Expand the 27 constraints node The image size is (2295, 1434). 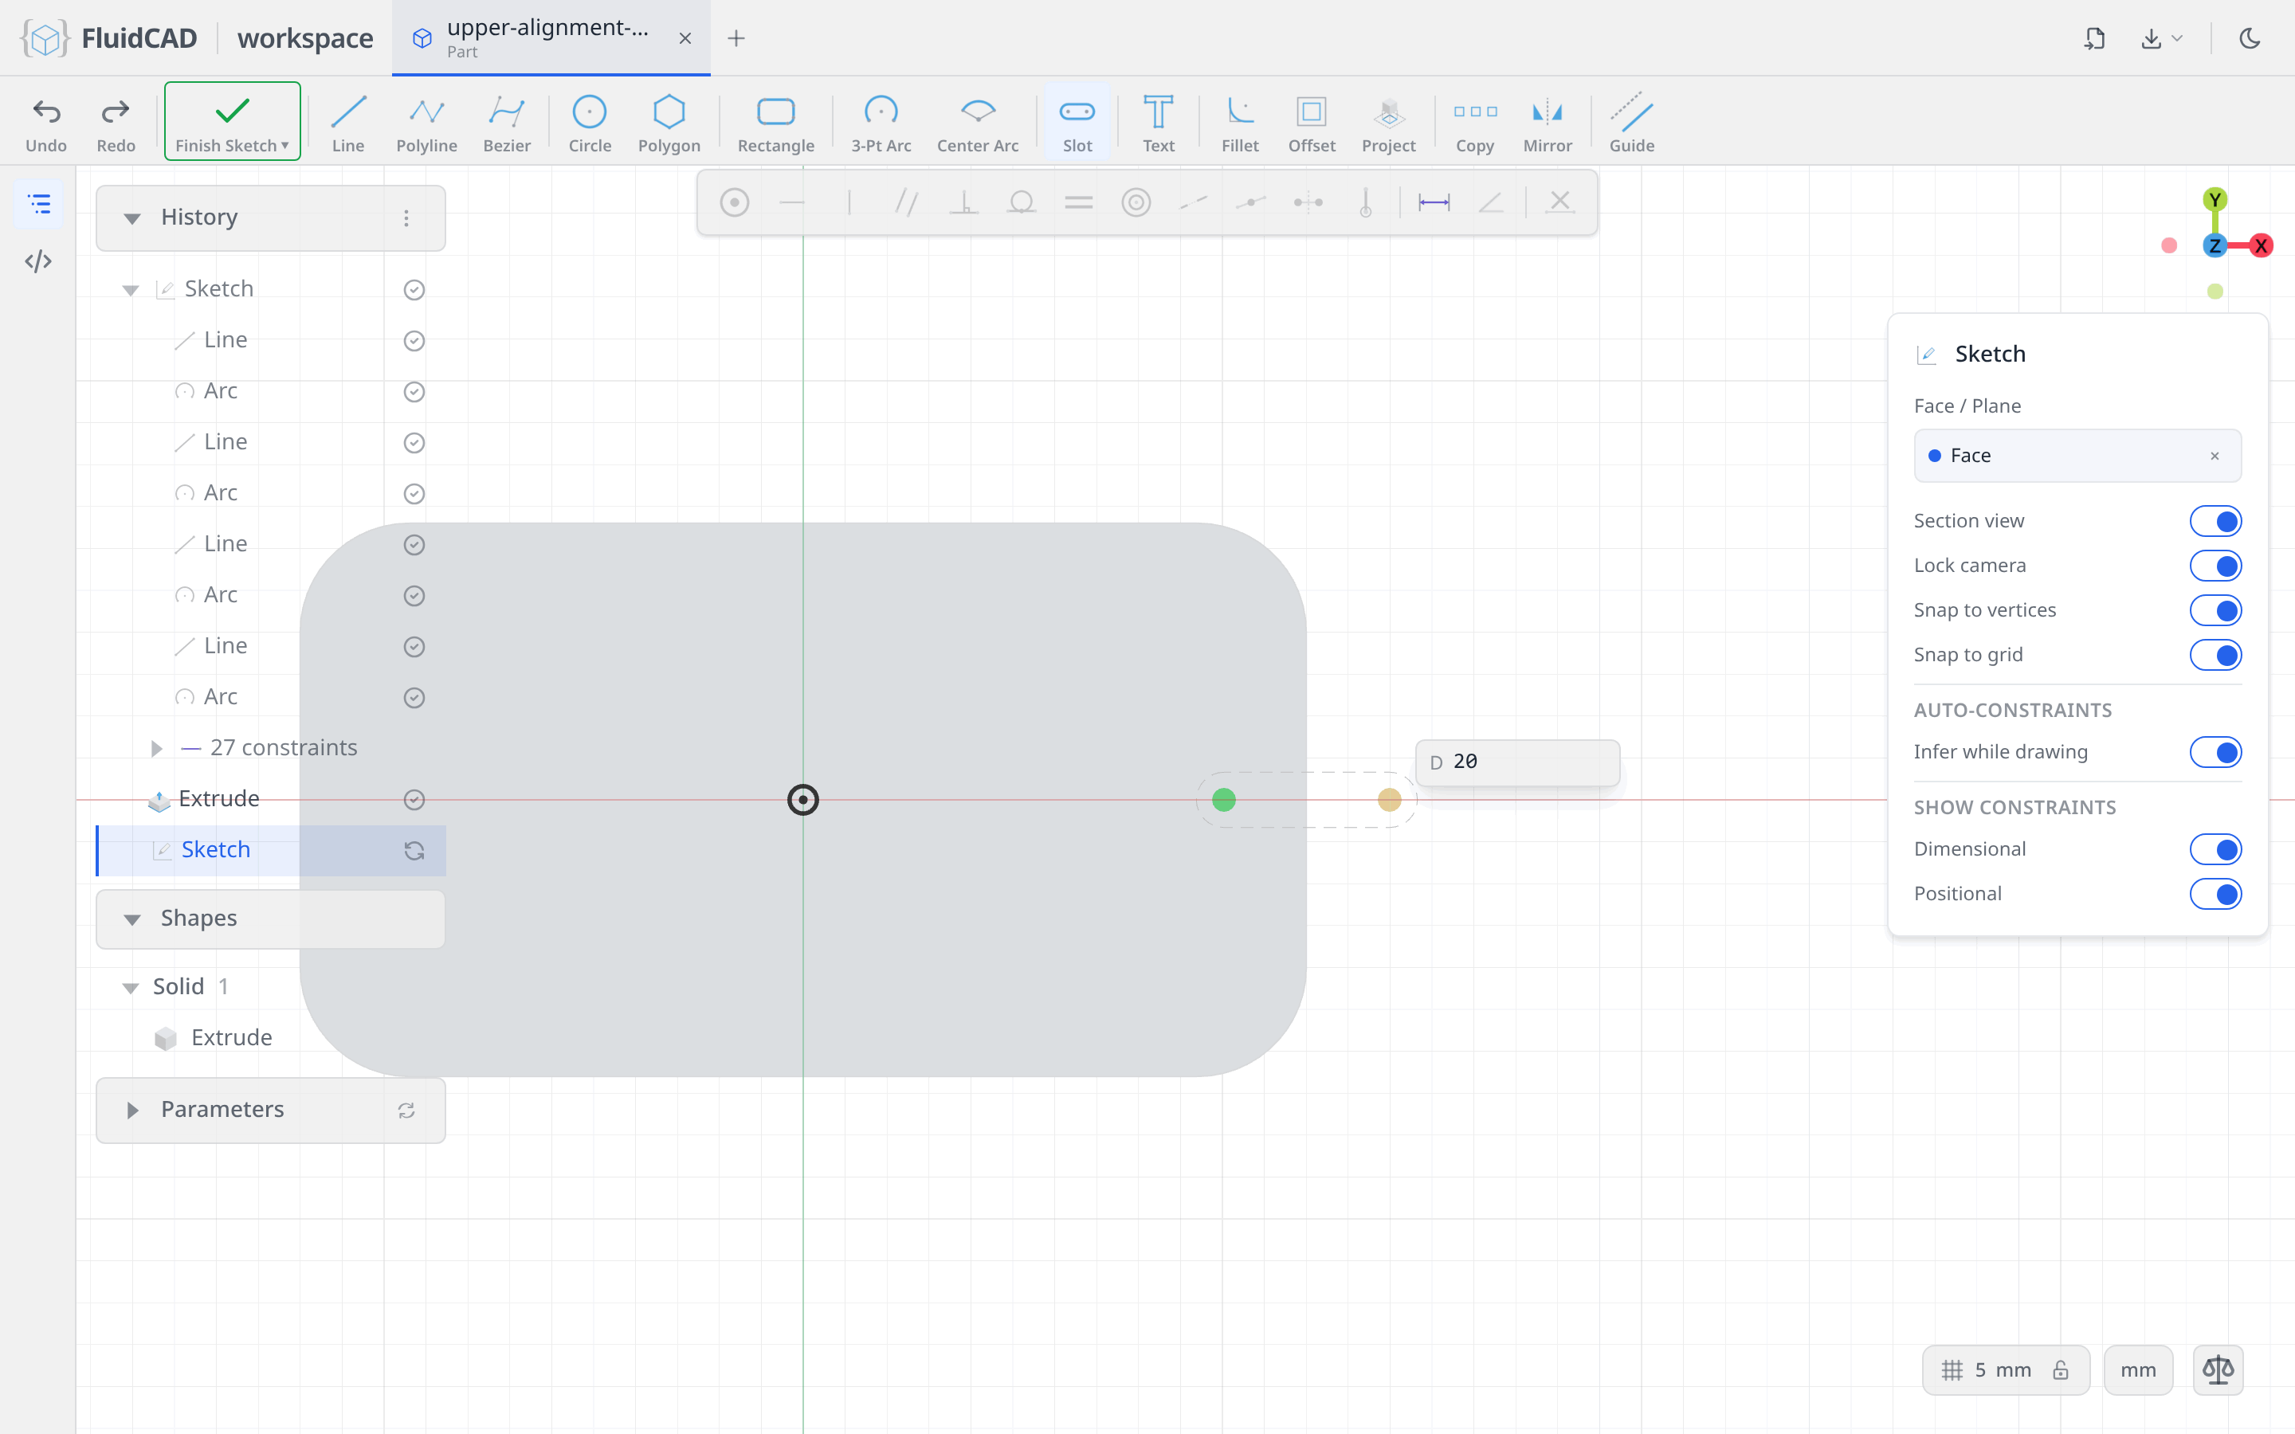[x=156, y=748]
